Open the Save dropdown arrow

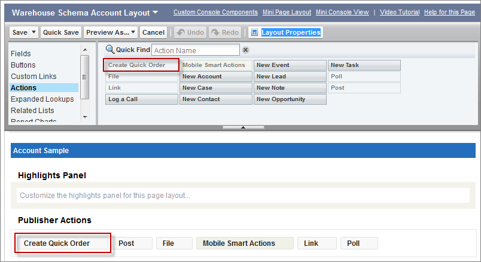(34, 32)
